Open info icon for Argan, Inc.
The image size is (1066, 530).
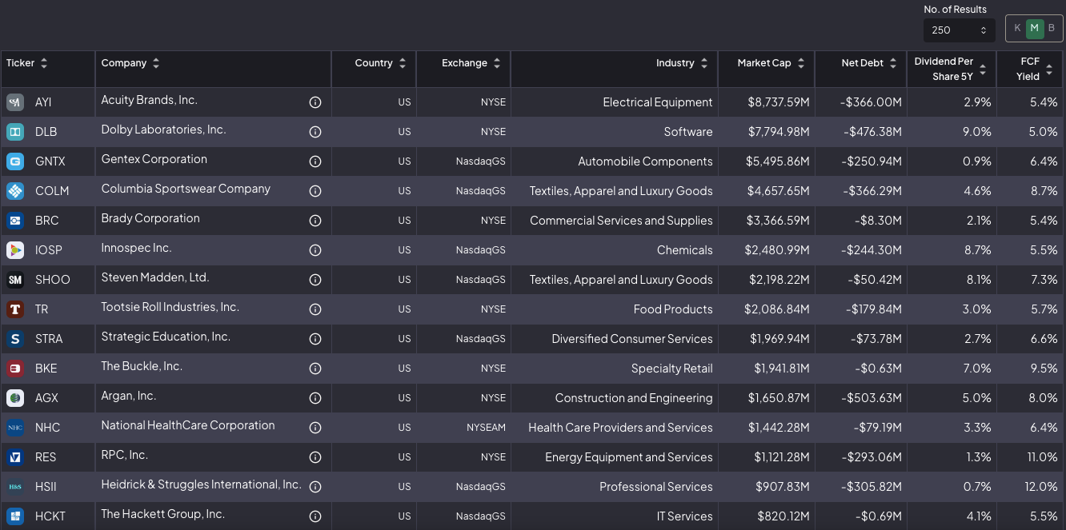[x=315, y=398]
